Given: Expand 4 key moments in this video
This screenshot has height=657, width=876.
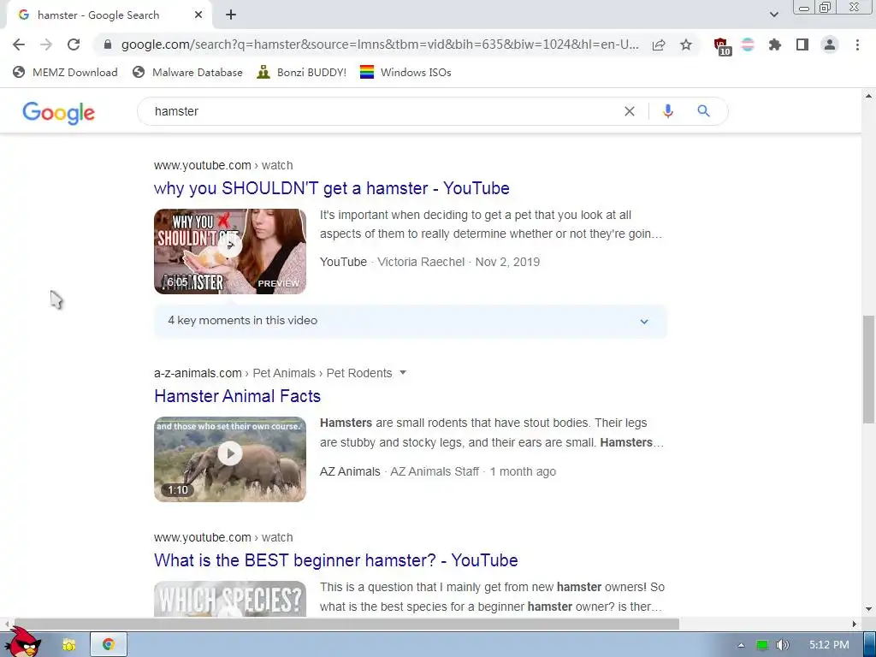Looking at the screenshot, I should coord(411,322).
